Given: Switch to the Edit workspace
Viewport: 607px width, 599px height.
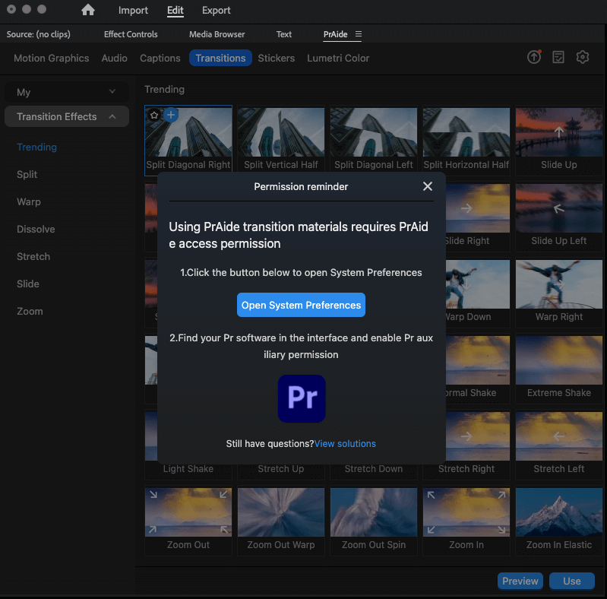Looking at the screenshot, I should (x=175, y=11).
